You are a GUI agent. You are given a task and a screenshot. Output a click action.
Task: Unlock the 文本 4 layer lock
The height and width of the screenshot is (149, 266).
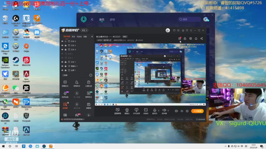coord(66,49)
